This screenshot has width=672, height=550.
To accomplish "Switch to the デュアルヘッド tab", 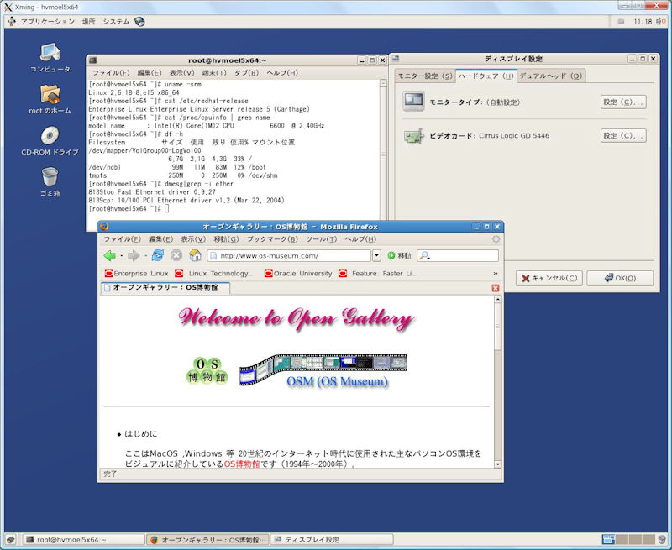I will click(x=550, y=76).
